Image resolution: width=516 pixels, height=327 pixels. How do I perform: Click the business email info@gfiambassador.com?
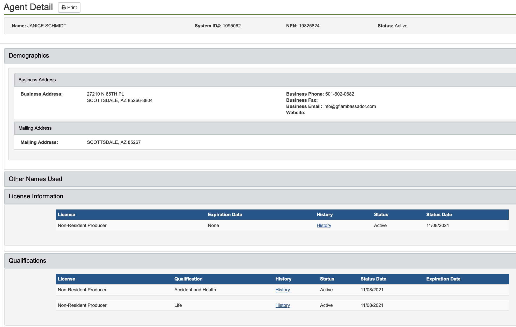pyautogui.click(x=349, y=106)
